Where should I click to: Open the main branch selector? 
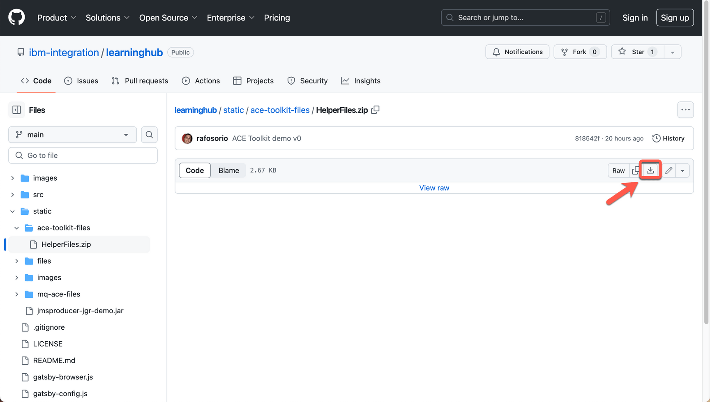click(72, 135)
